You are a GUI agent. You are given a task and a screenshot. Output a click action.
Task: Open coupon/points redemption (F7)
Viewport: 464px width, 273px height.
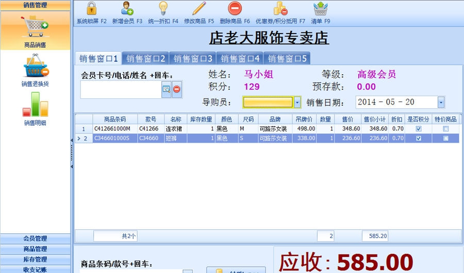[280, 13]
